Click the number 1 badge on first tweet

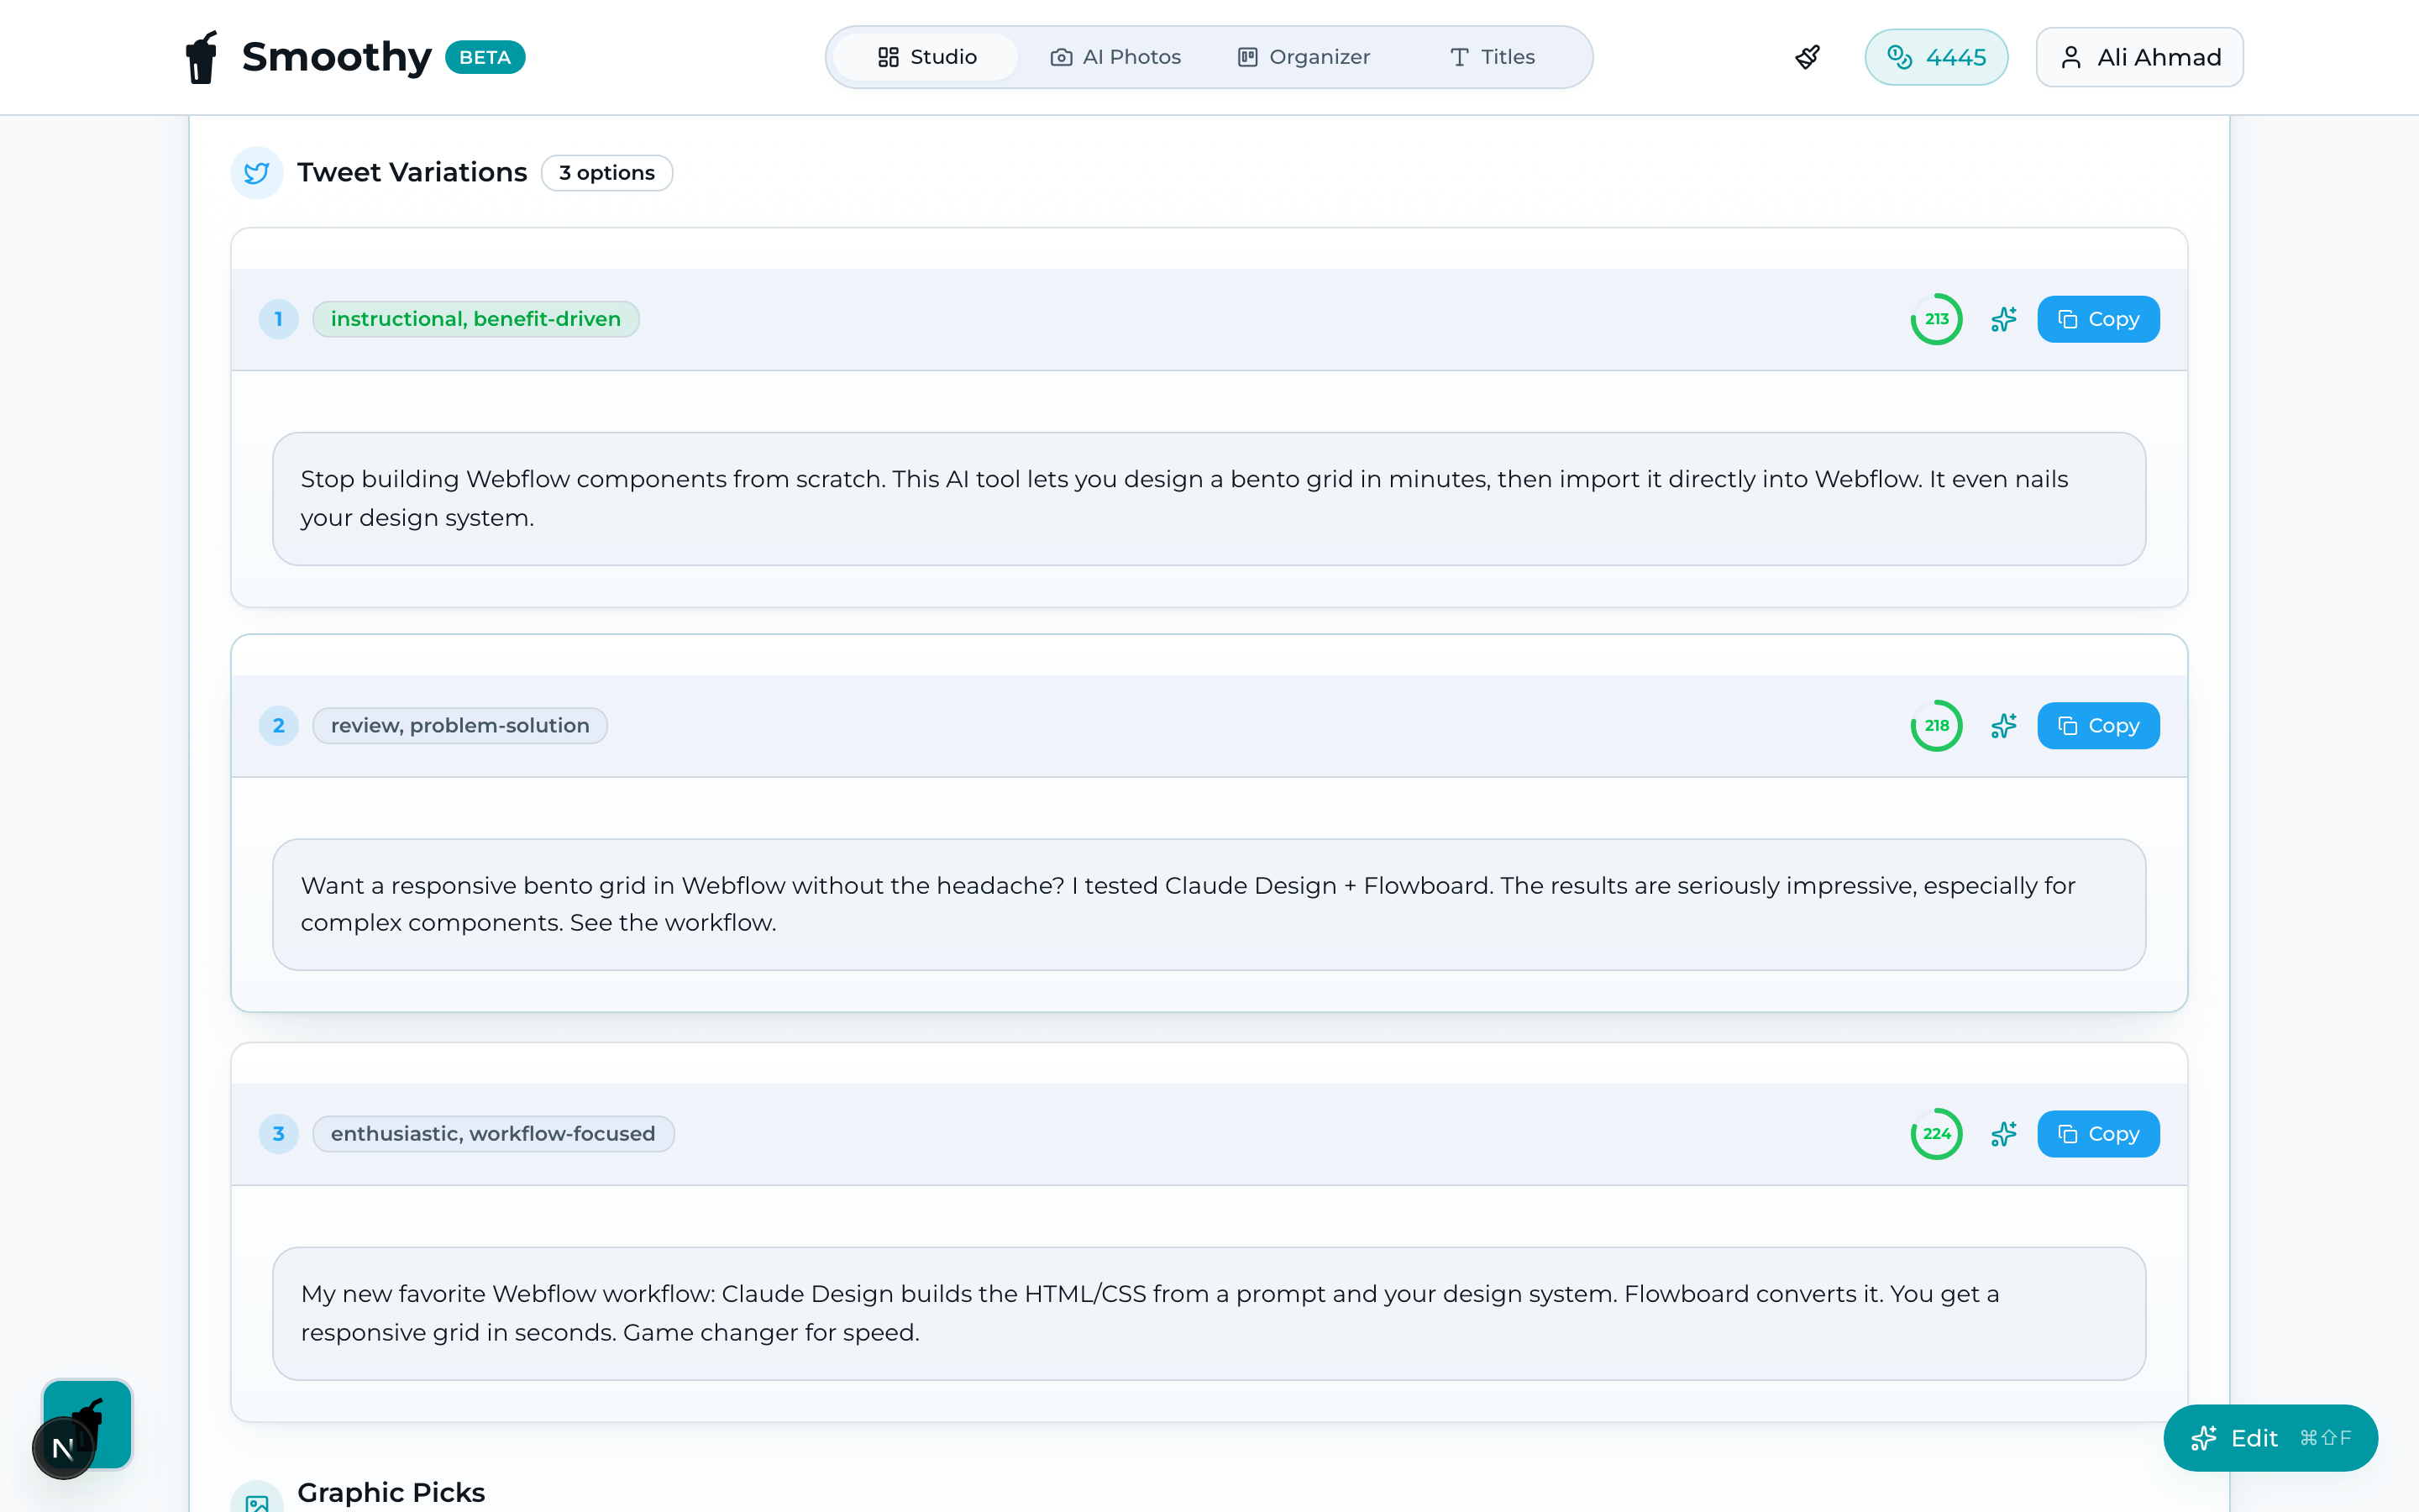[x=279, y=319]
